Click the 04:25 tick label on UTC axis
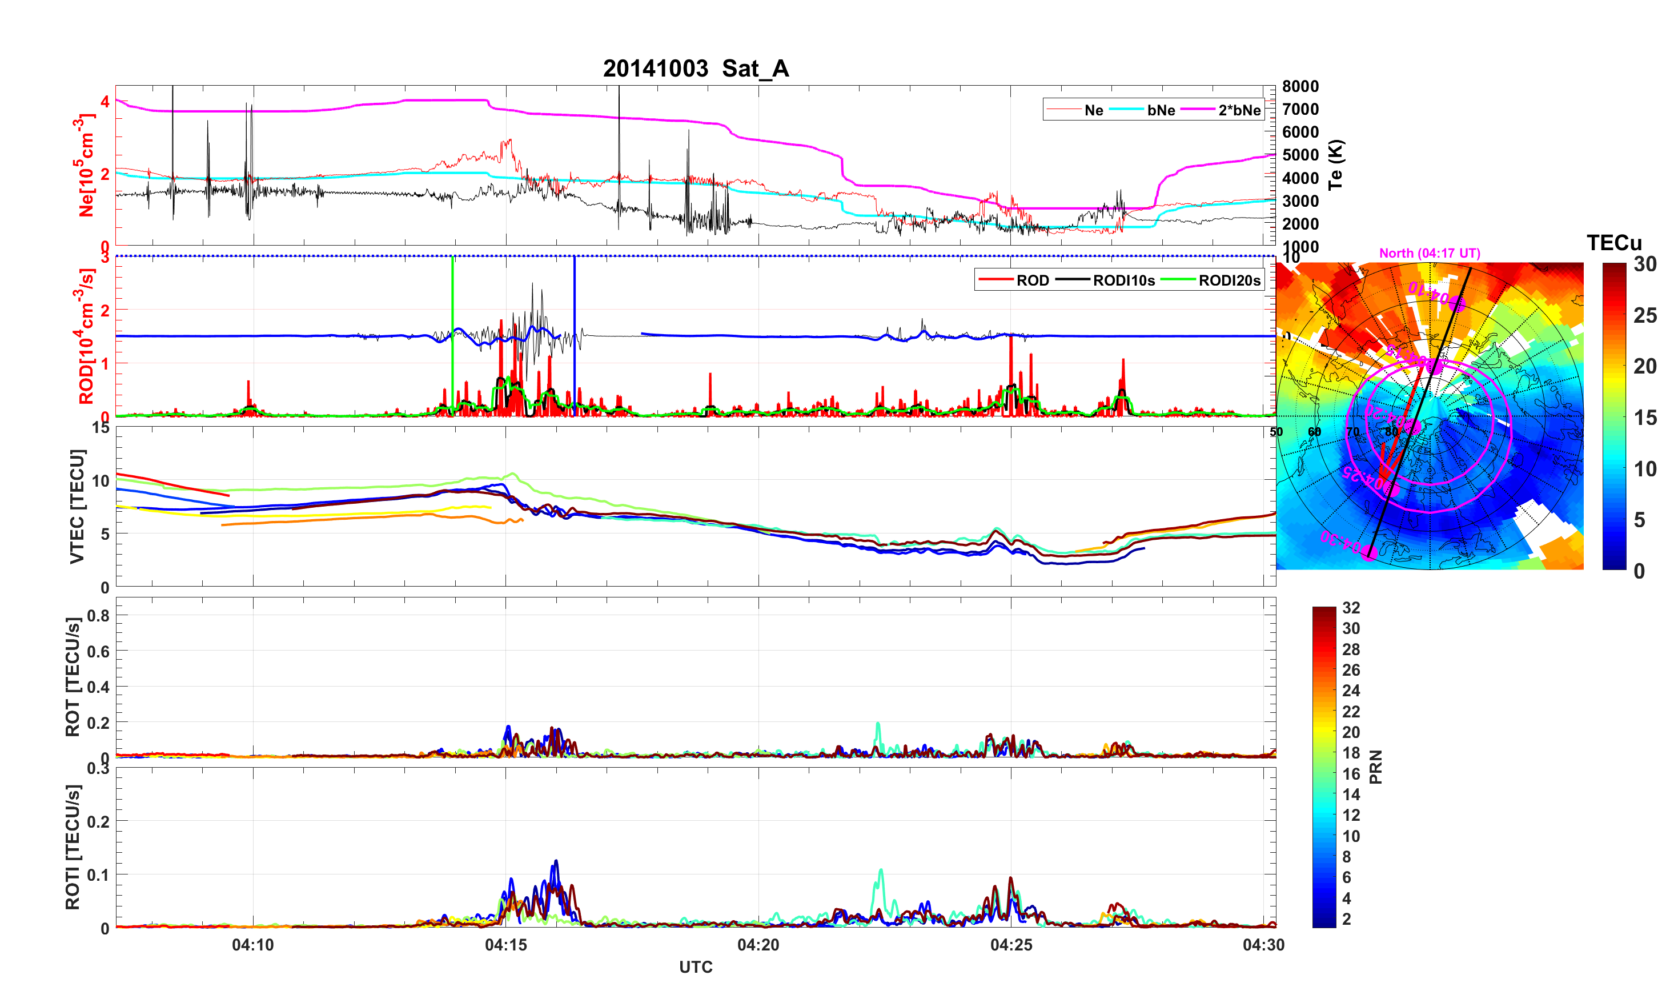Image resolution: width=1658 pixels, height=1003 pixels. [1011, 945]
